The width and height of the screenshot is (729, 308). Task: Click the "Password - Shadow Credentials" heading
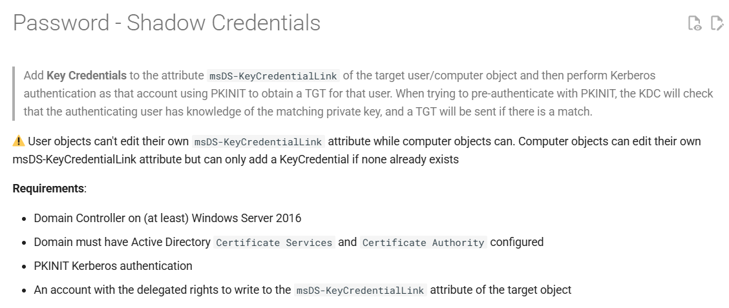point(167,23)
